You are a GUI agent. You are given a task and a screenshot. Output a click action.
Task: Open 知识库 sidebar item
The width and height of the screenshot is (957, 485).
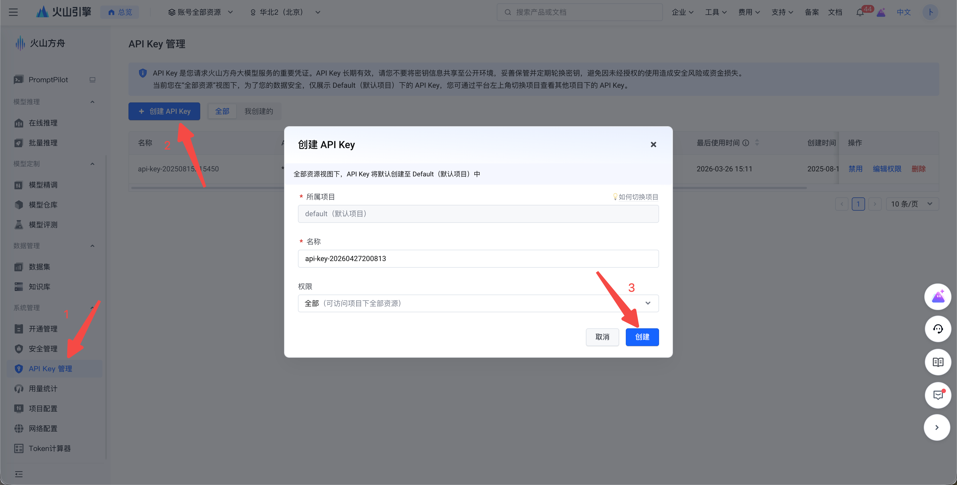[39, 287]
